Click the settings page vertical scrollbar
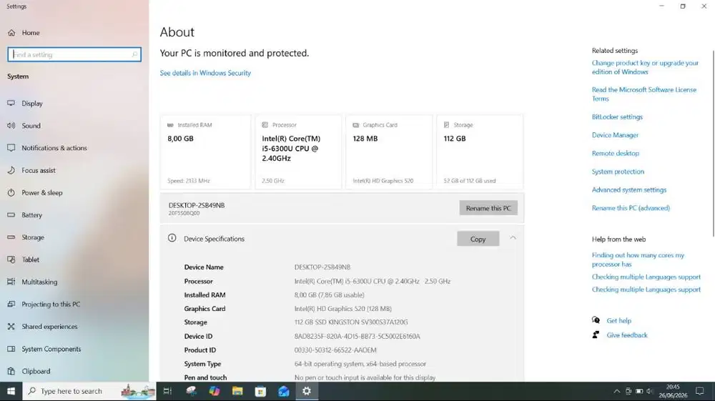Screen dimensions: 715x401 coord(713,144)
